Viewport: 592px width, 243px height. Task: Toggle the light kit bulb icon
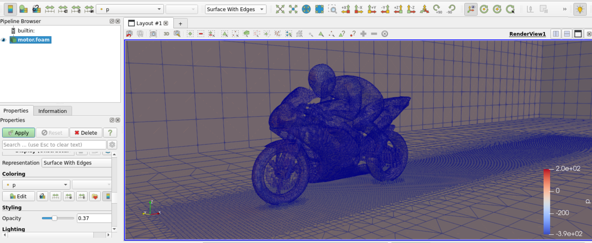point(580,9)
